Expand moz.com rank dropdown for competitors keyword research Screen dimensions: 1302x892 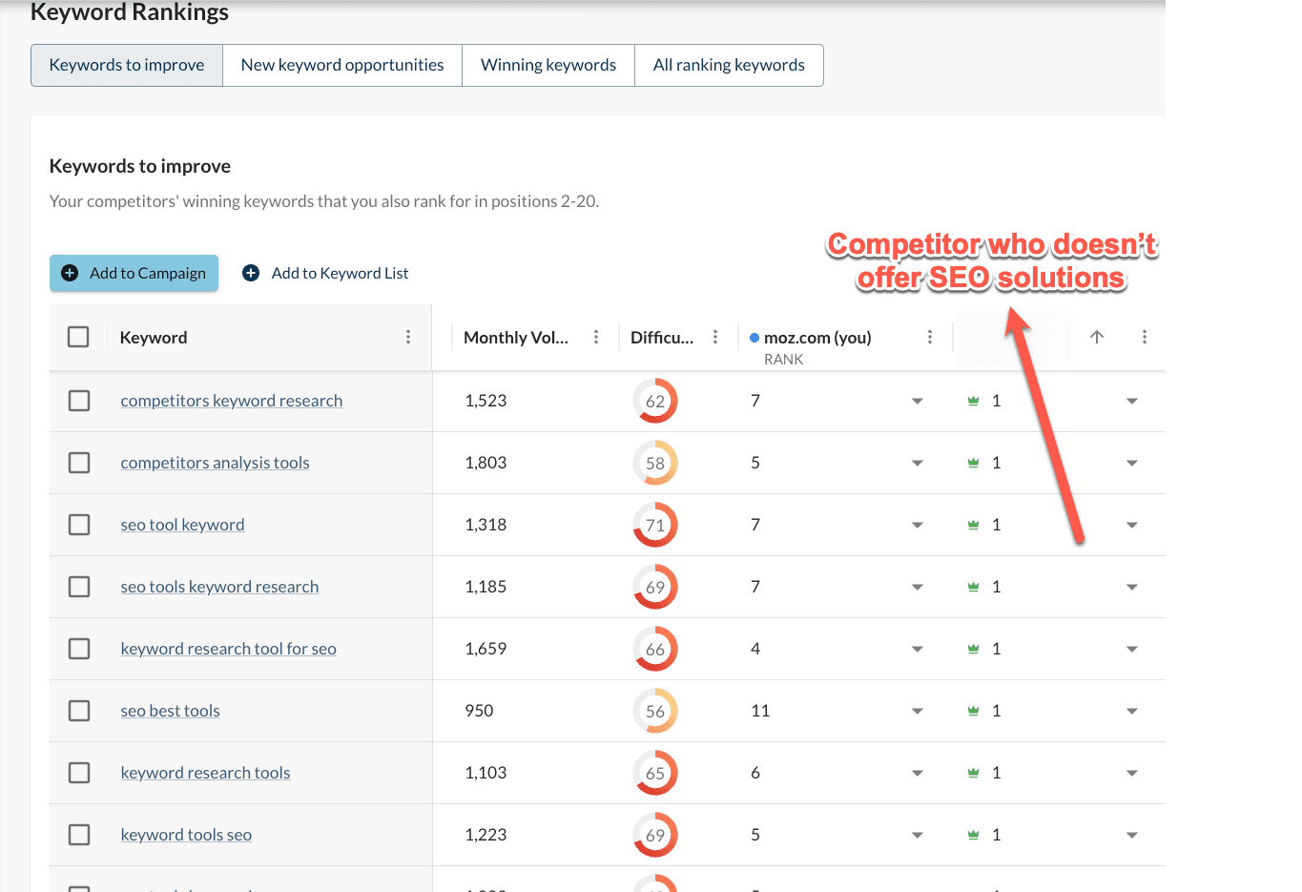point(918,401)
